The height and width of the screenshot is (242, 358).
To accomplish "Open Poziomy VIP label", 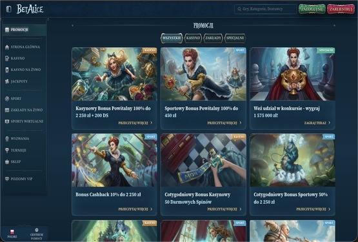I will click(22, 179).
